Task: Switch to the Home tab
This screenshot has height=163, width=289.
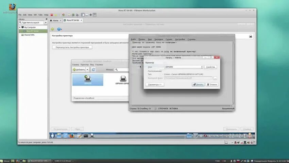Action: (x=55, y=20)
